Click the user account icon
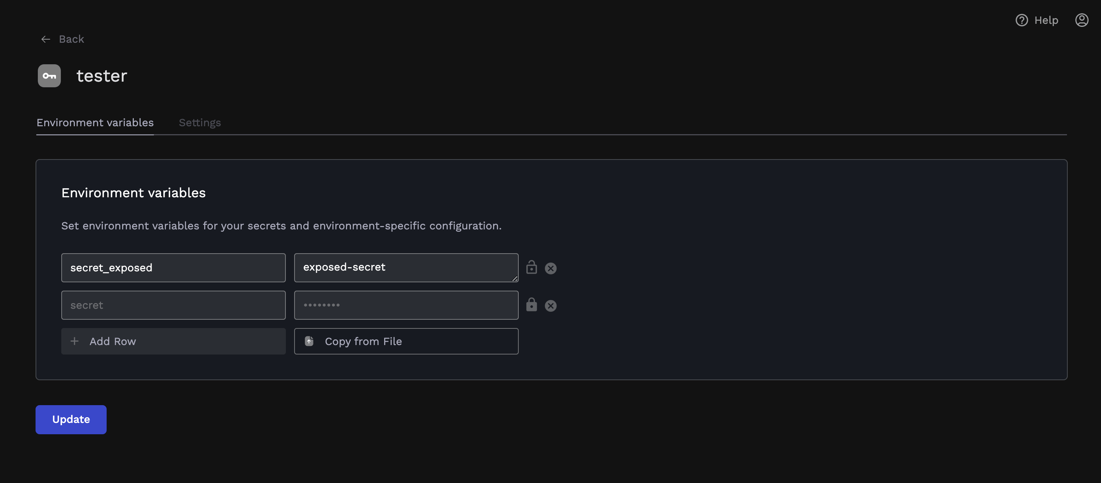The image size is (1101, 483). tap(1082, 20)
